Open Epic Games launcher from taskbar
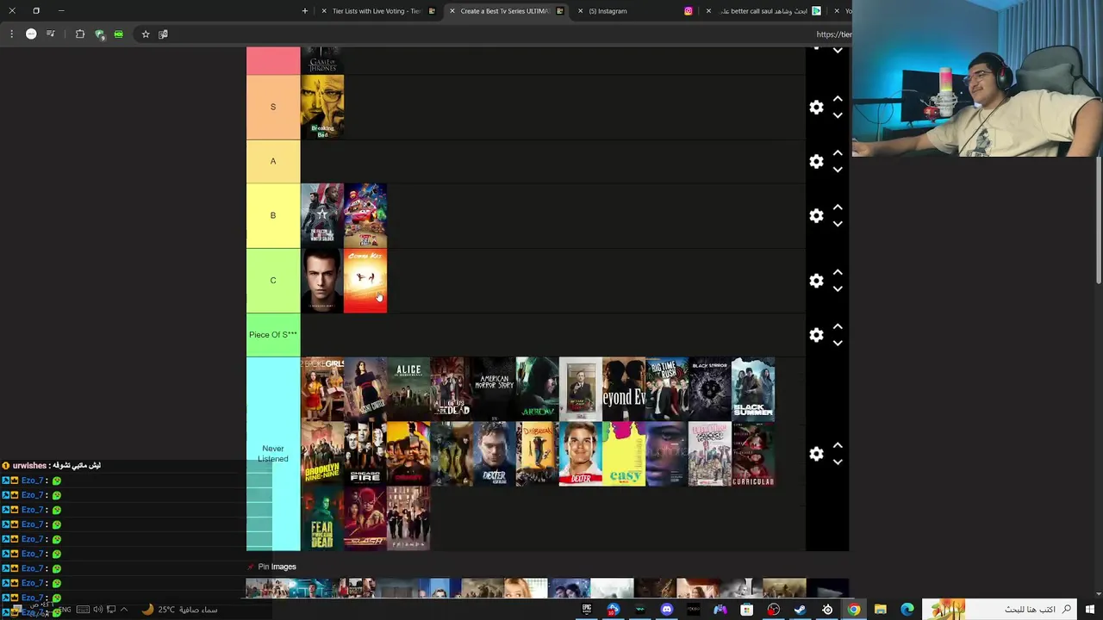Image resolution: width=1103 pixels, height=620 pixels. pyautogui.click(x=587, y=610)
